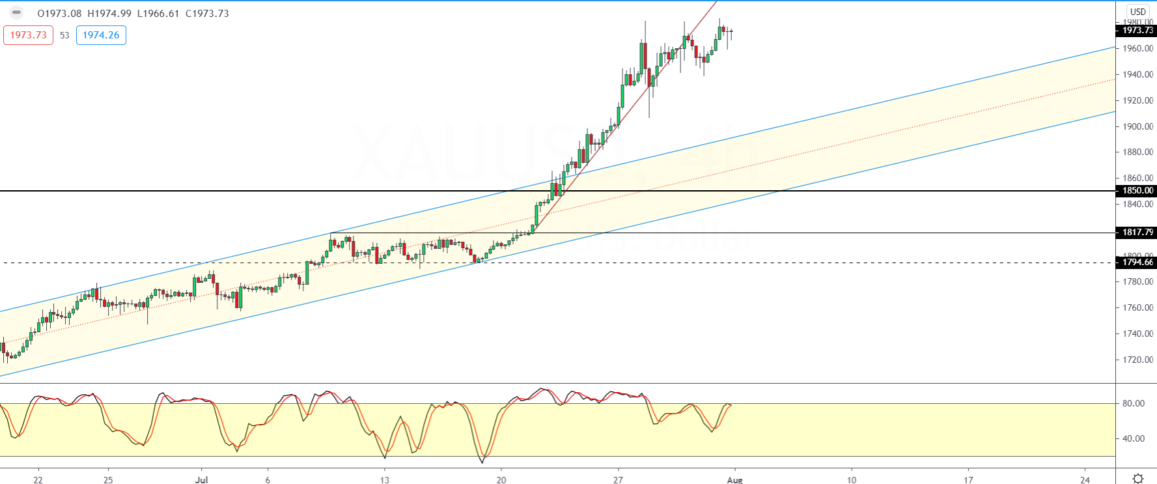Click the Jul label on the time axis
1157x484 pixels.
coord(202,480)
